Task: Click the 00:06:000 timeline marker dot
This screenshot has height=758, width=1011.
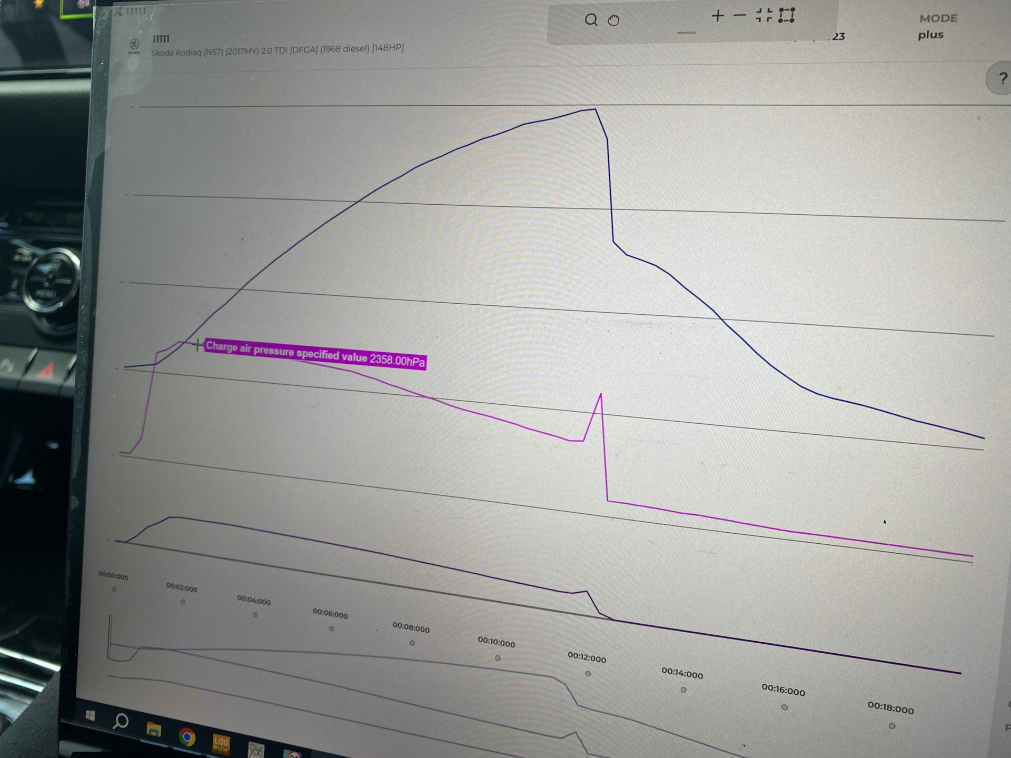Action: coord(331,629)
